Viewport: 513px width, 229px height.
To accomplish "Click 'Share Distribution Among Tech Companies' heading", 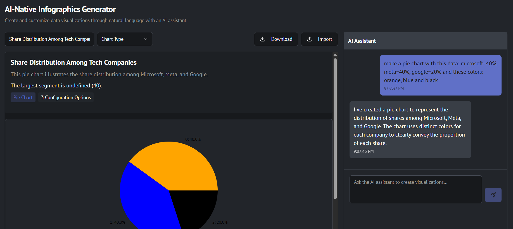I will point(73,63).
